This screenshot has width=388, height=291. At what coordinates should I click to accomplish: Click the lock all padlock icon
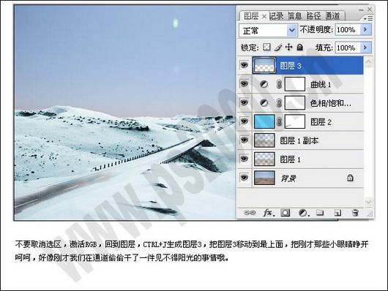coord(299,47)
